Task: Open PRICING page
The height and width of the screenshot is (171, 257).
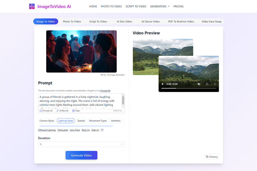Action: pyautogui.click(x=178, y=6)
